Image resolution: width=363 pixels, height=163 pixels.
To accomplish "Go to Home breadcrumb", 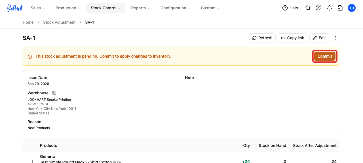I will pos(28,22).
